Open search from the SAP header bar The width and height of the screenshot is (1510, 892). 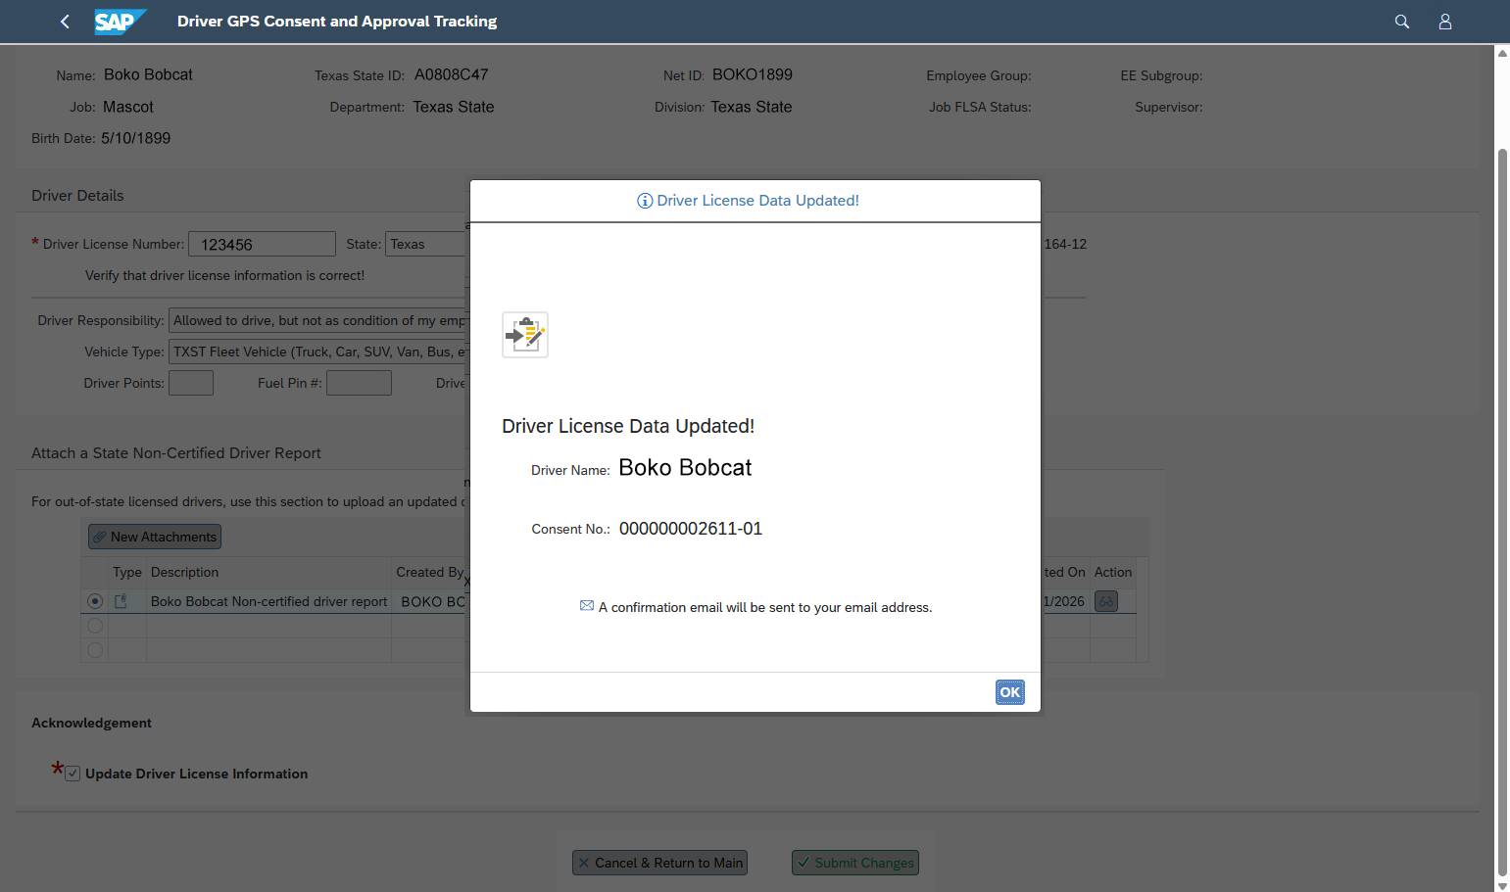tap(1401, 21)
